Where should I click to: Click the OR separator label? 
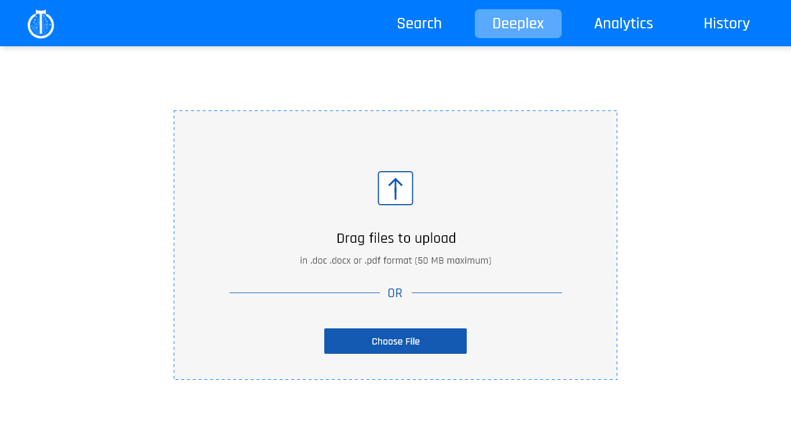pyautogui.click(x=395, y=293)
